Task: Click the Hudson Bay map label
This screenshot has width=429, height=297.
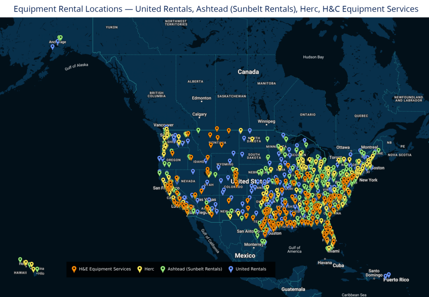Action: coord(313,57)
